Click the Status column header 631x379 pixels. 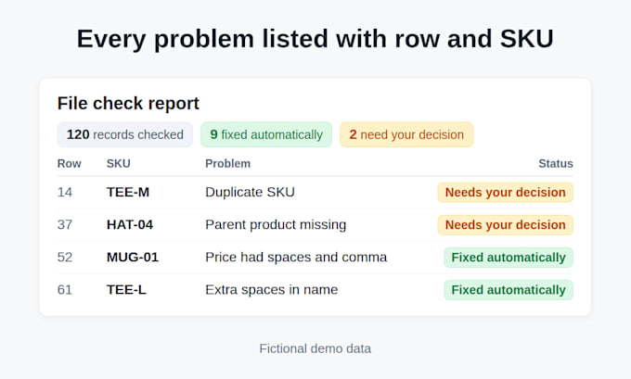click(x=556, y=164)
